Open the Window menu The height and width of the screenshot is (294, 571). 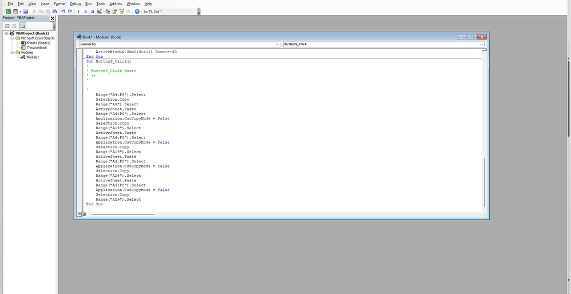point(133,4)
